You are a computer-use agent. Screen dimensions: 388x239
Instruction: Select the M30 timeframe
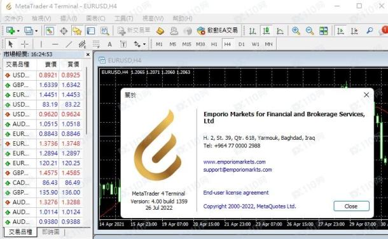[x=200, y=44]
